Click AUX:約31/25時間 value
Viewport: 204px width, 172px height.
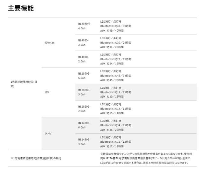[112, 47]
